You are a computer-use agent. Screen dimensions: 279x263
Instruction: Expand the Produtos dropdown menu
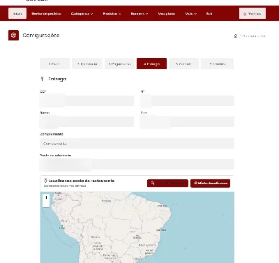(x=112, y=14)
